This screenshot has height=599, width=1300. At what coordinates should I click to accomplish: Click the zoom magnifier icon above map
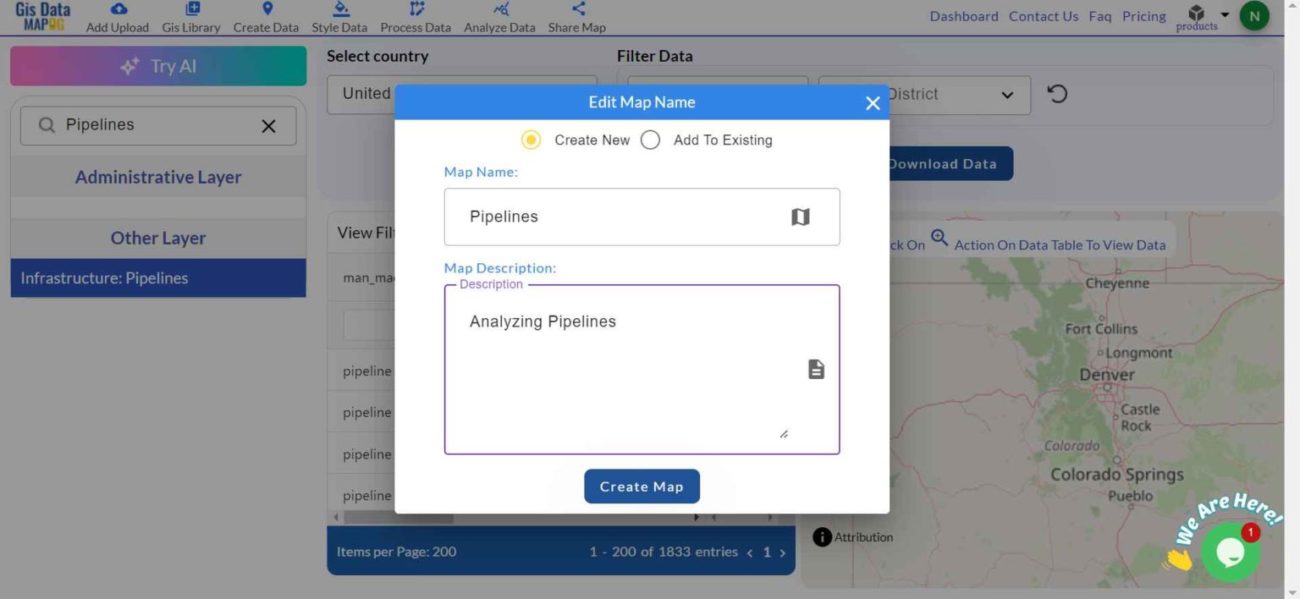(939, 238)
